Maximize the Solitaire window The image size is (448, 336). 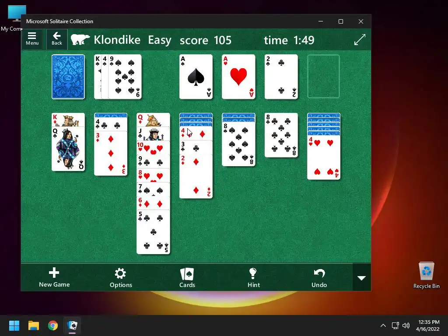[x=340, y=21]
